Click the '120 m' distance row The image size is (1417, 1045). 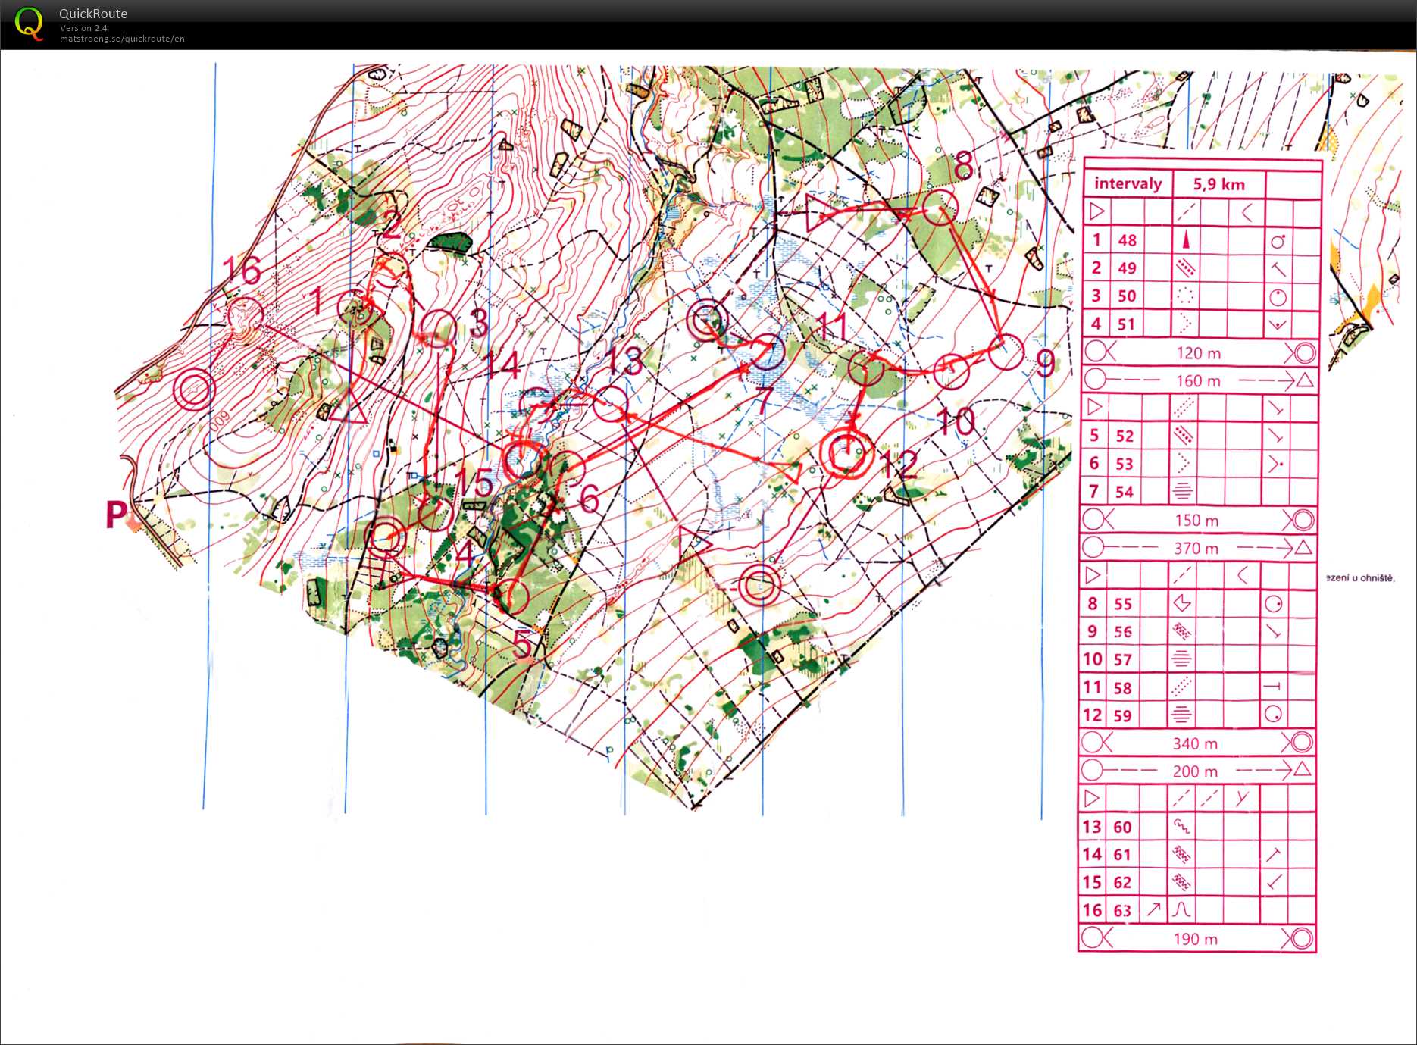(x=1200, y=352)
